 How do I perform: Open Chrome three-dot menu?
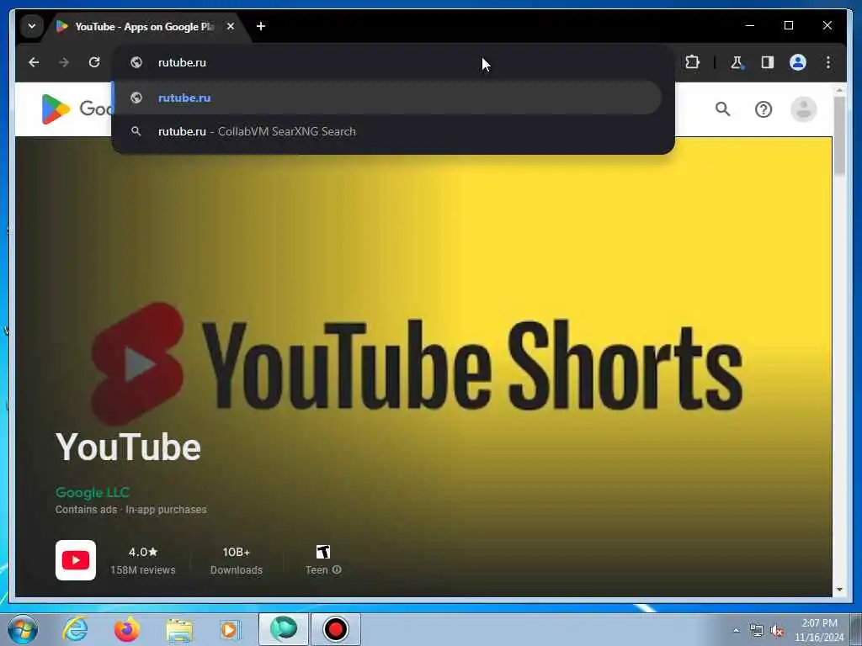tap(828, 62)
